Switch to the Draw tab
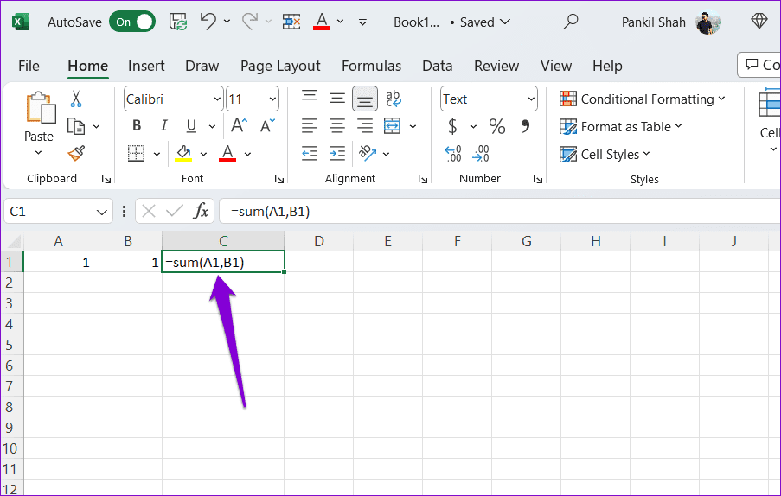The image size is (781, 496). click(202, 66)
